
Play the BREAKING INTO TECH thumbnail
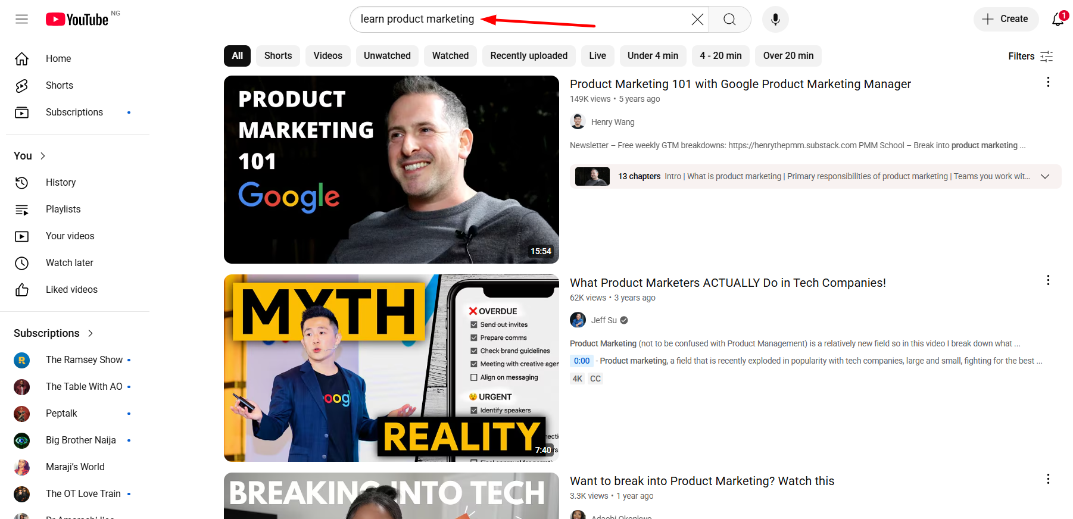(x=391, y=496)
